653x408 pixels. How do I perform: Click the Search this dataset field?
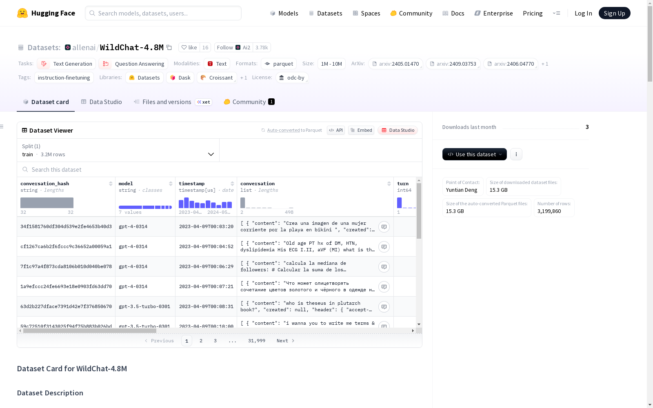[x=220, y=170]
